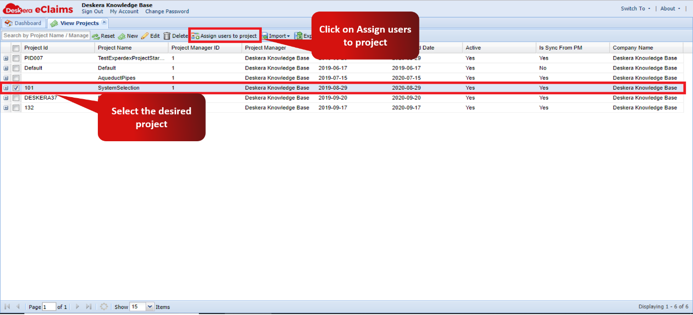The image size is (693, 315).
Task: Toggle the select-all header checkbox
Action: click(x=16, y=48)
